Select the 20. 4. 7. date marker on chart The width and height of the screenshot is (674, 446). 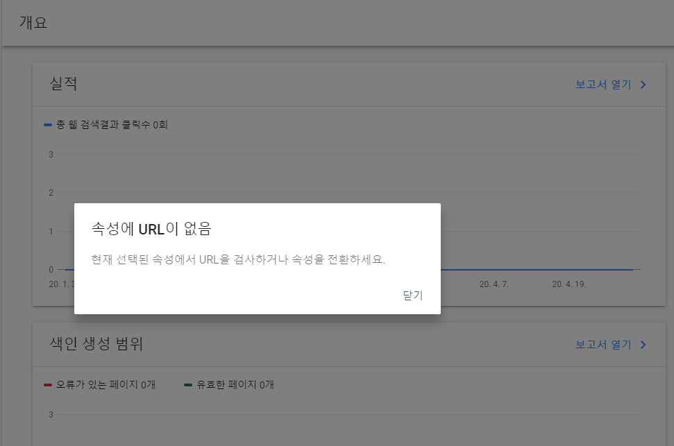point(494,284)
